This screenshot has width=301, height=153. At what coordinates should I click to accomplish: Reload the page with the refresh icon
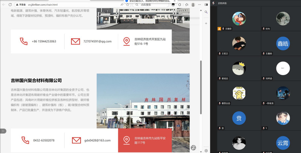point(10,5)
